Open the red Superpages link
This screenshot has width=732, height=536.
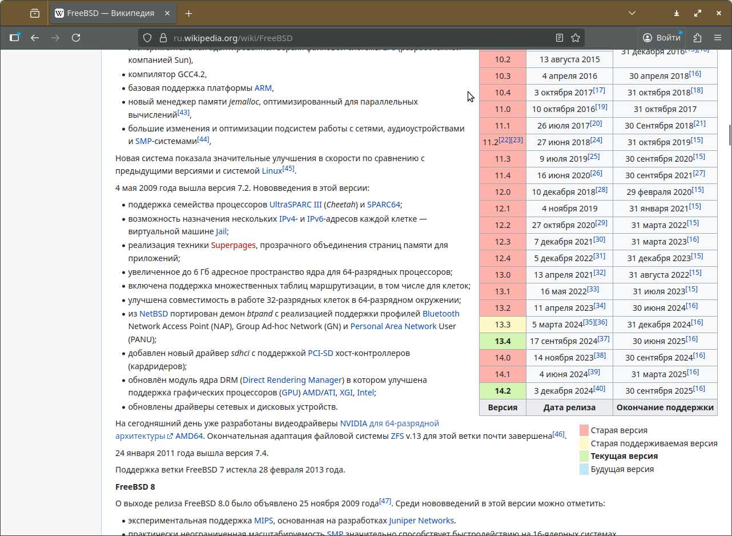pos(234,245)
